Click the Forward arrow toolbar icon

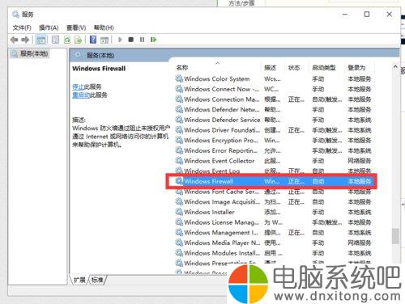pos(25,40)
